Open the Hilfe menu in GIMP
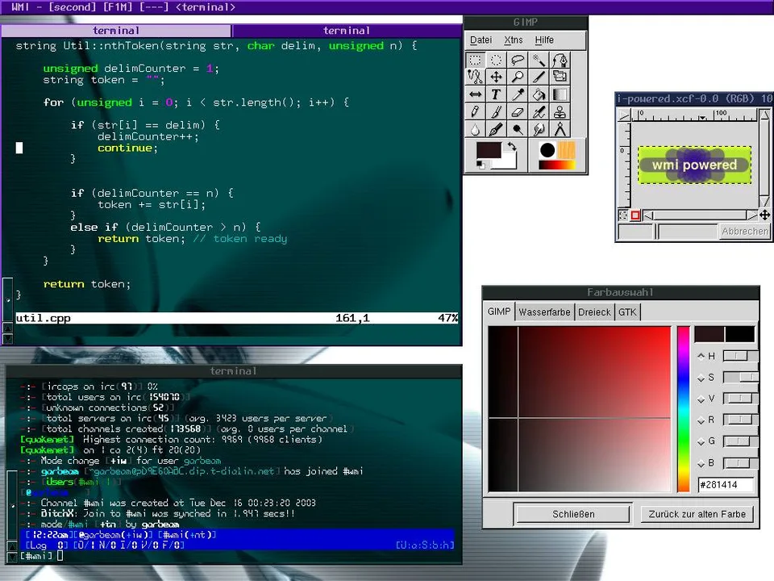This screenshot has height=581, width=774. click(x=544, y=40)
